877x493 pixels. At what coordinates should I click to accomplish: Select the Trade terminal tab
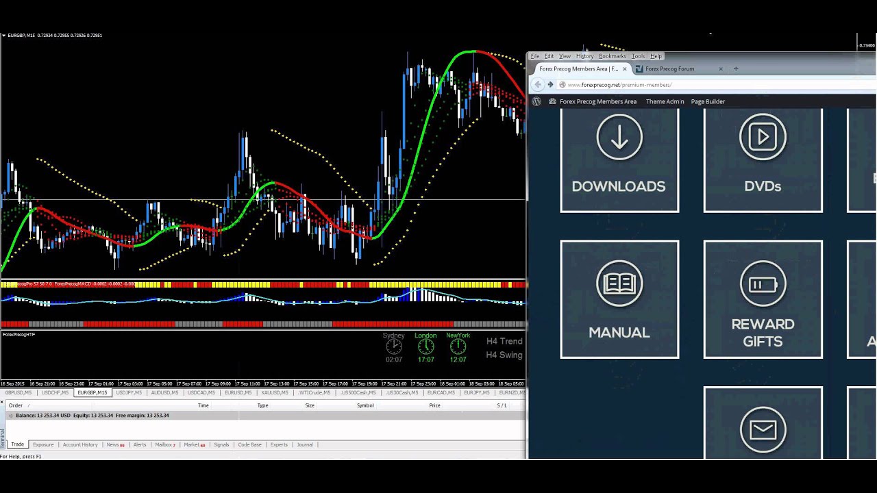click(17, 444)
